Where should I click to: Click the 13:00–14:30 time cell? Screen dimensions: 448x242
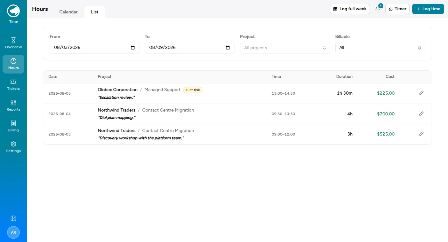pos(283,93)
